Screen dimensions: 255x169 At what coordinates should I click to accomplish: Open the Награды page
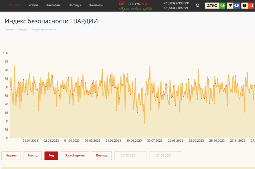coord(75,5)
